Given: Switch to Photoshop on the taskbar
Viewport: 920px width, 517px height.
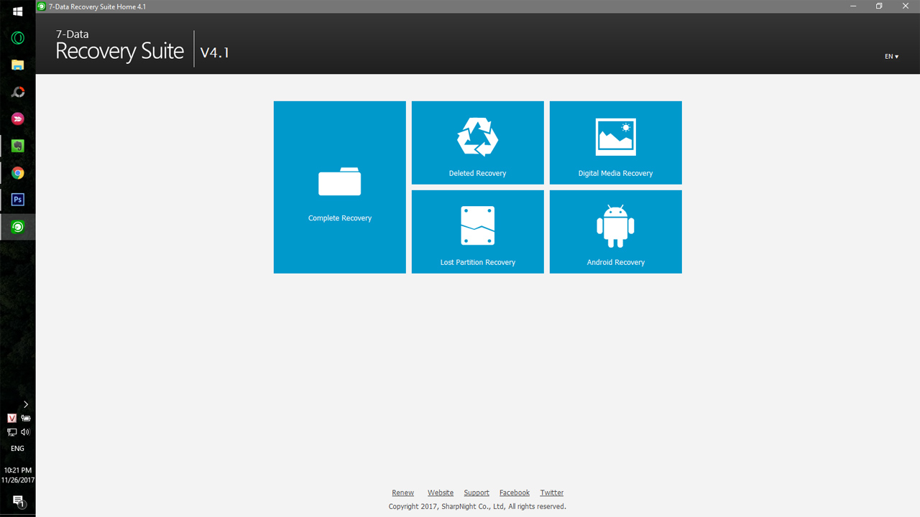Looking at the screenshot, I should click(x=18, y=200).
